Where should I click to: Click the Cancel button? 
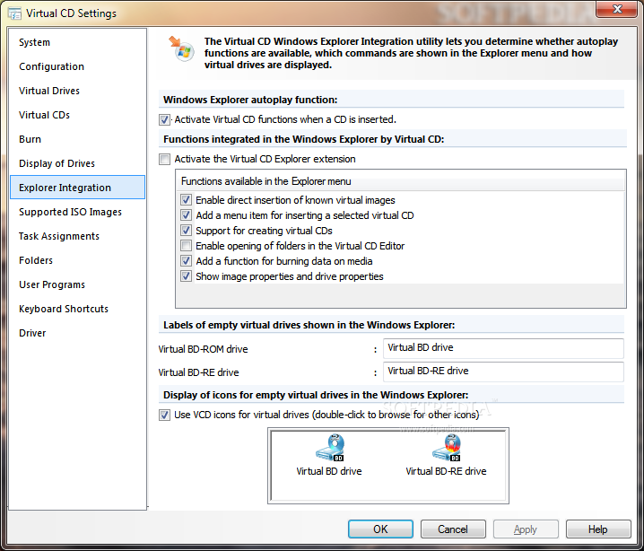[x=453, y=529]
